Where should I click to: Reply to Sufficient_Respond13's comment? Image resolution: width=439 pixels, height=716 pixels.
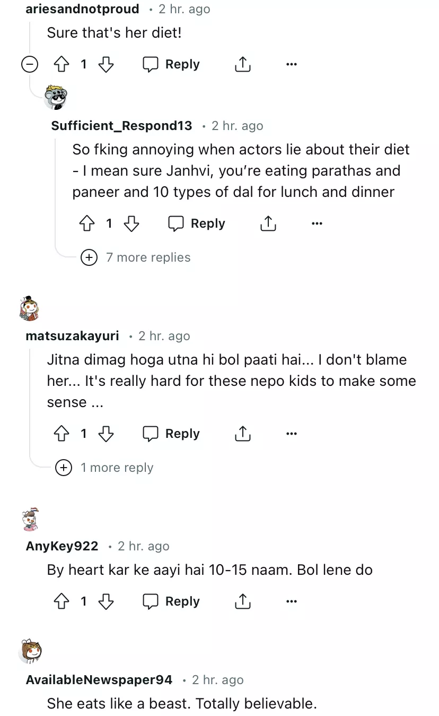[x=197, y=224]
